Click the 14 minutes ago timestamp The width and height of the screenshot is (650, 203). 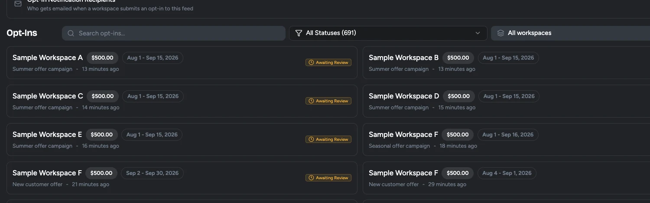coord(101,108)
